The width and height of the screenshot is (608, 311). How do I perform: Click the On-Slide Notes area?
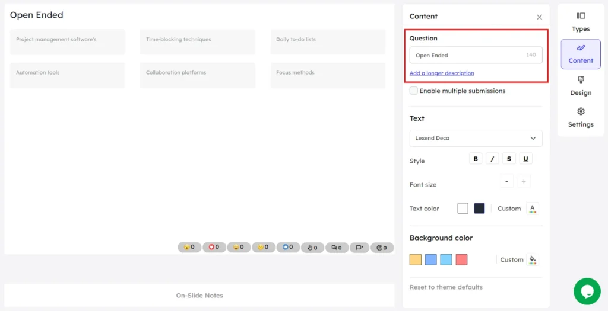[x=199, y=296]
